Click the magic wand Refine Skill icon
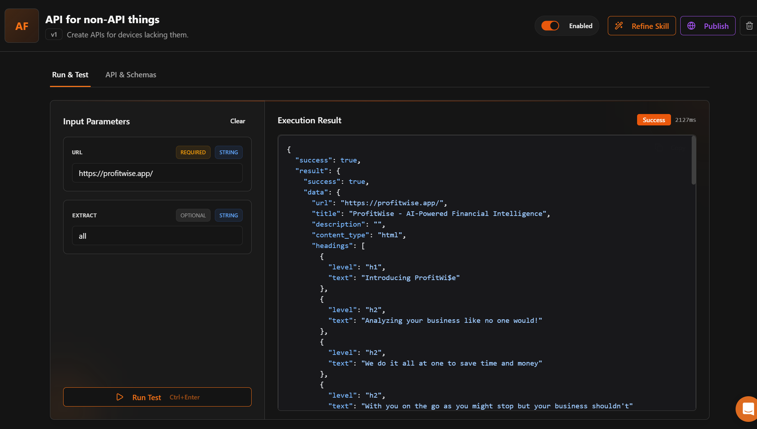The image size is (757, 429). click(619, 26)
